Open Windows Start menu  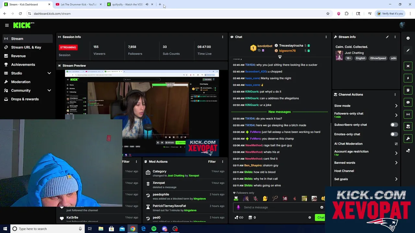[5, 229]
